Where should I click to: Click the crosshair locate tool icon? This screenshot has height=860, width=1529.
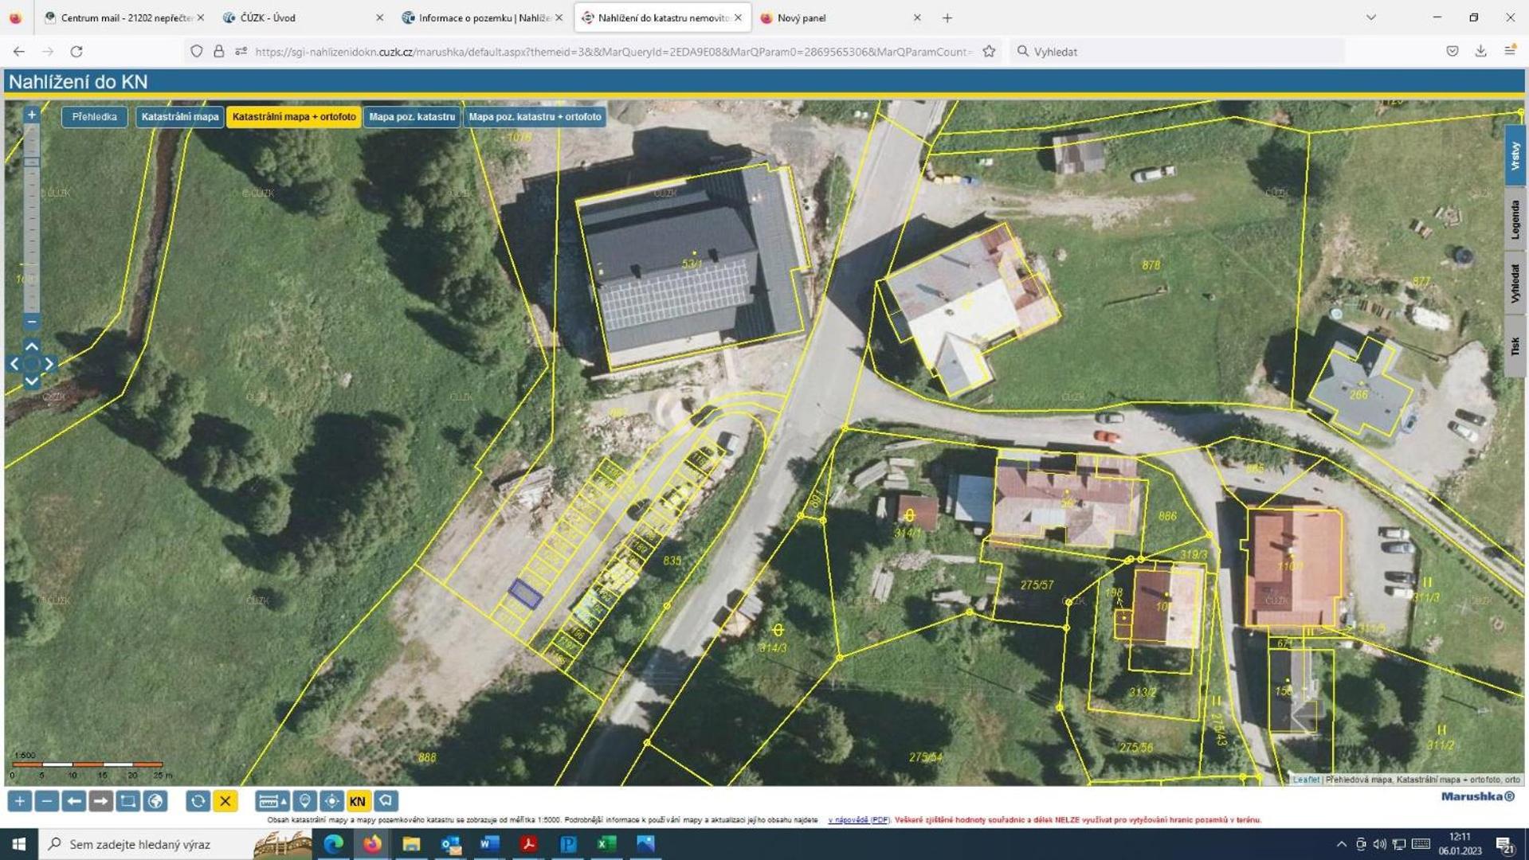coord(331,801)
